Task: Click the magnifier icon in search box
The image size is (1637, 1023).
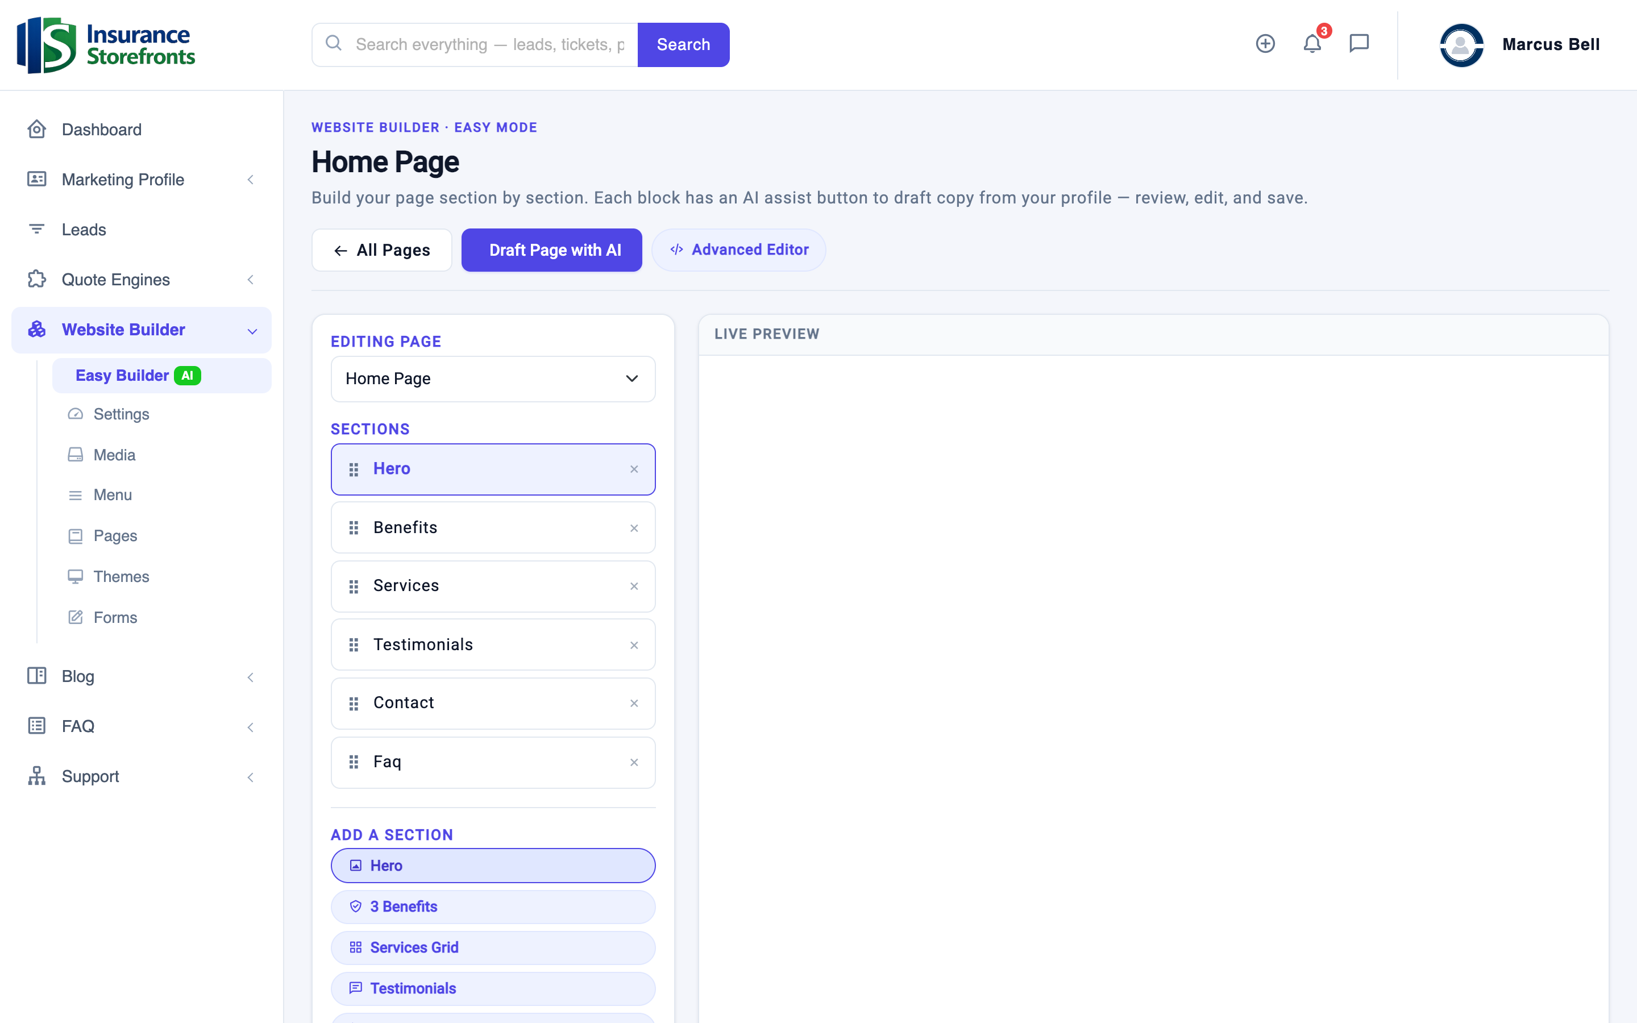Action: (x=334, y=44)
